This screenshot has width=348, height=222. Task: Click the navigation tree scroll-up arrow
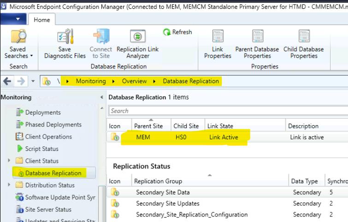tap(102, 108)
